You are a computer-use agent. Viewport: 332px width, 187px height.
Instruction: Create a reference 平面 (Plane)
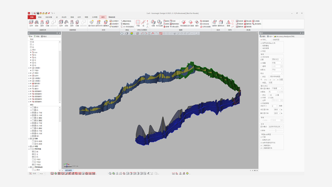pyautogui.click(x=138, y=23)
